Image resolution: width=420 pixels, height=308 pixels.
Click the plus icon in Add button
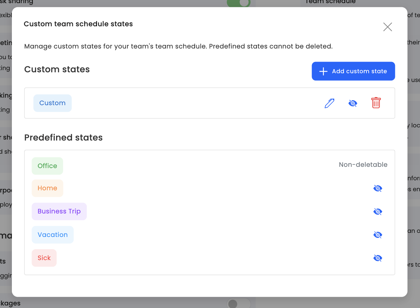[x=323, y=71]
